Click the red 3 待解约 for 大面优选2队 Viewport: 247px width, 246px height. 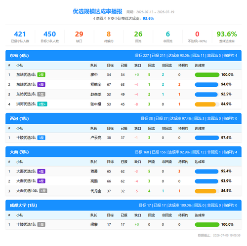click(x=179, y=171)
